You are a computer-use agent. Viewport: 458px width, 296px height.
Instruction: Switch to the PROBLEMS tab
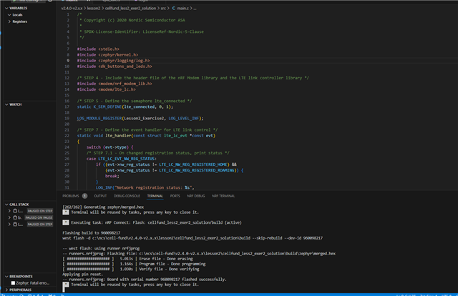(71, 195)
